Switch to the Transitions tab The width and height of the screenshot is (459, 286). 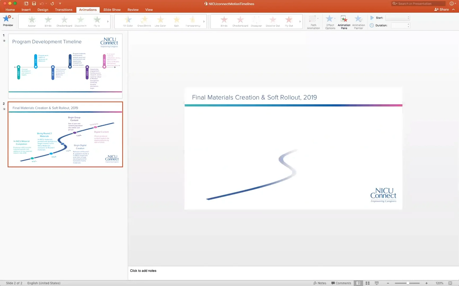[x=63, y=10]
